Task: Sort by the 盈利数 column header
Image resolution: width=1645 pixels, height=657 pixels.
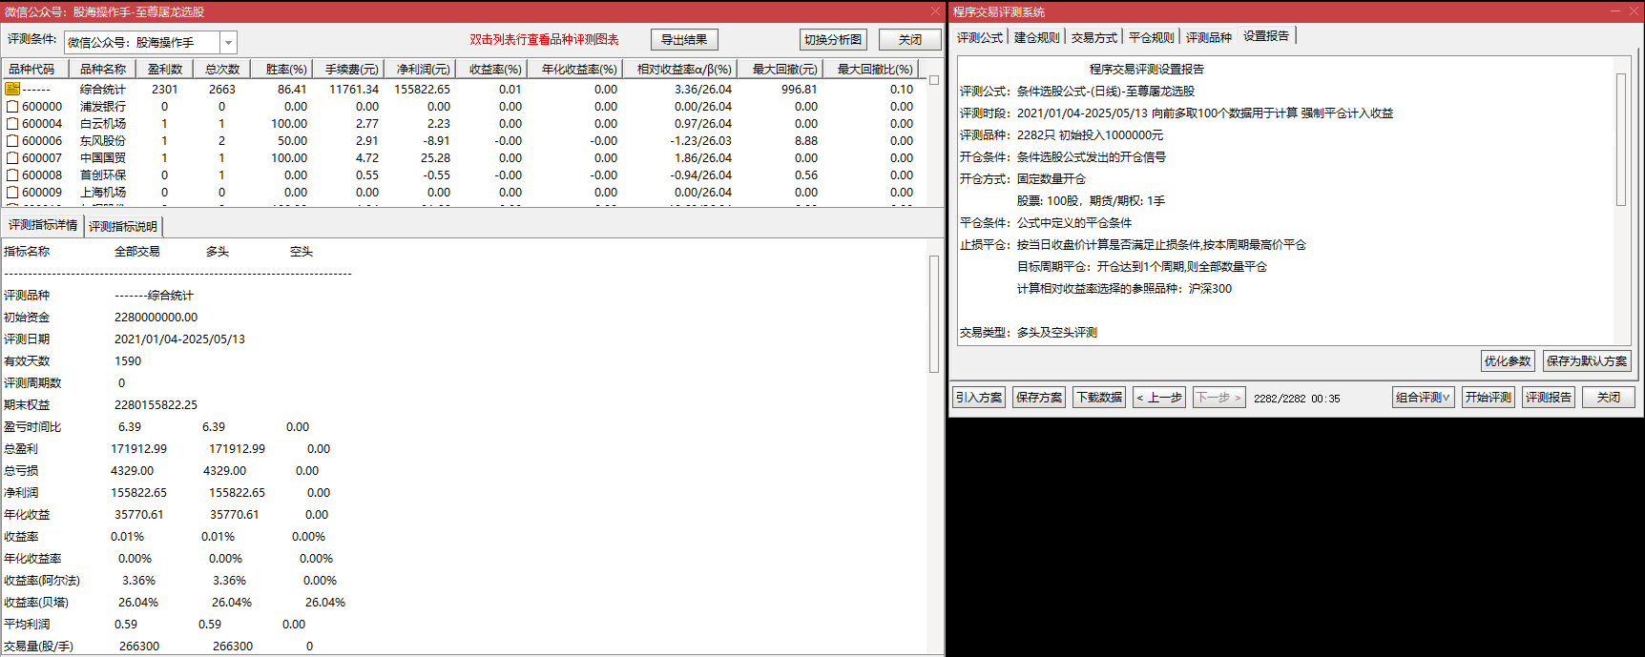Action: [x=165, y=70]
